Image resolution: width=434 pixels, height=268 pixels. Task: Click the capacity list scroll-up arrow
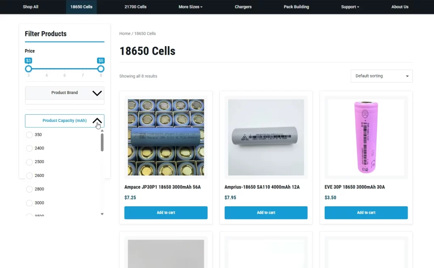tap(102, 130)
